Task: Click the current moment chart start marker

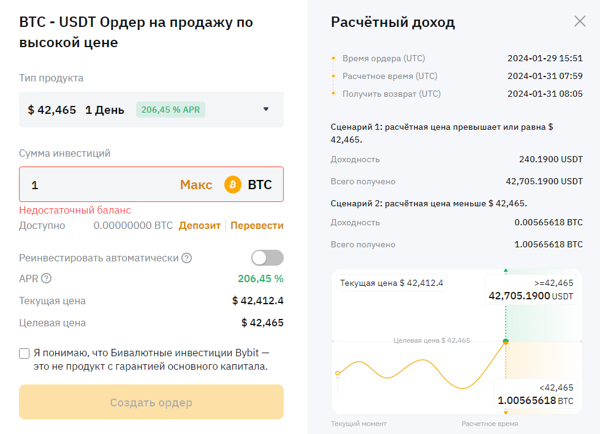Action: click(x=337, y=373)
